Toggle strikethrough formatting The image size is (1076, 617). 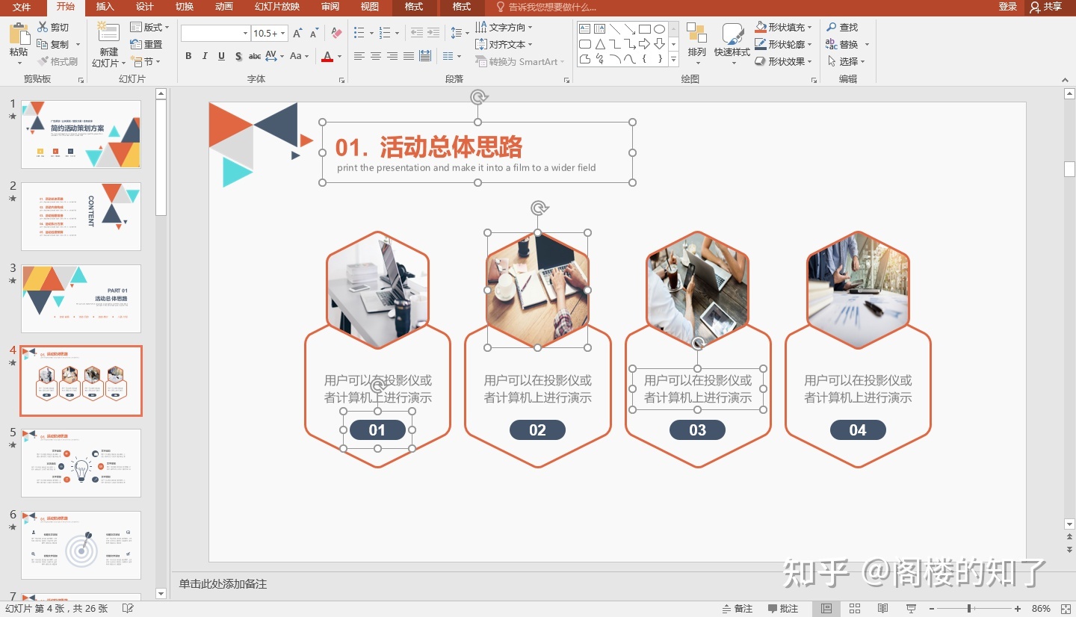pos(255,56)
